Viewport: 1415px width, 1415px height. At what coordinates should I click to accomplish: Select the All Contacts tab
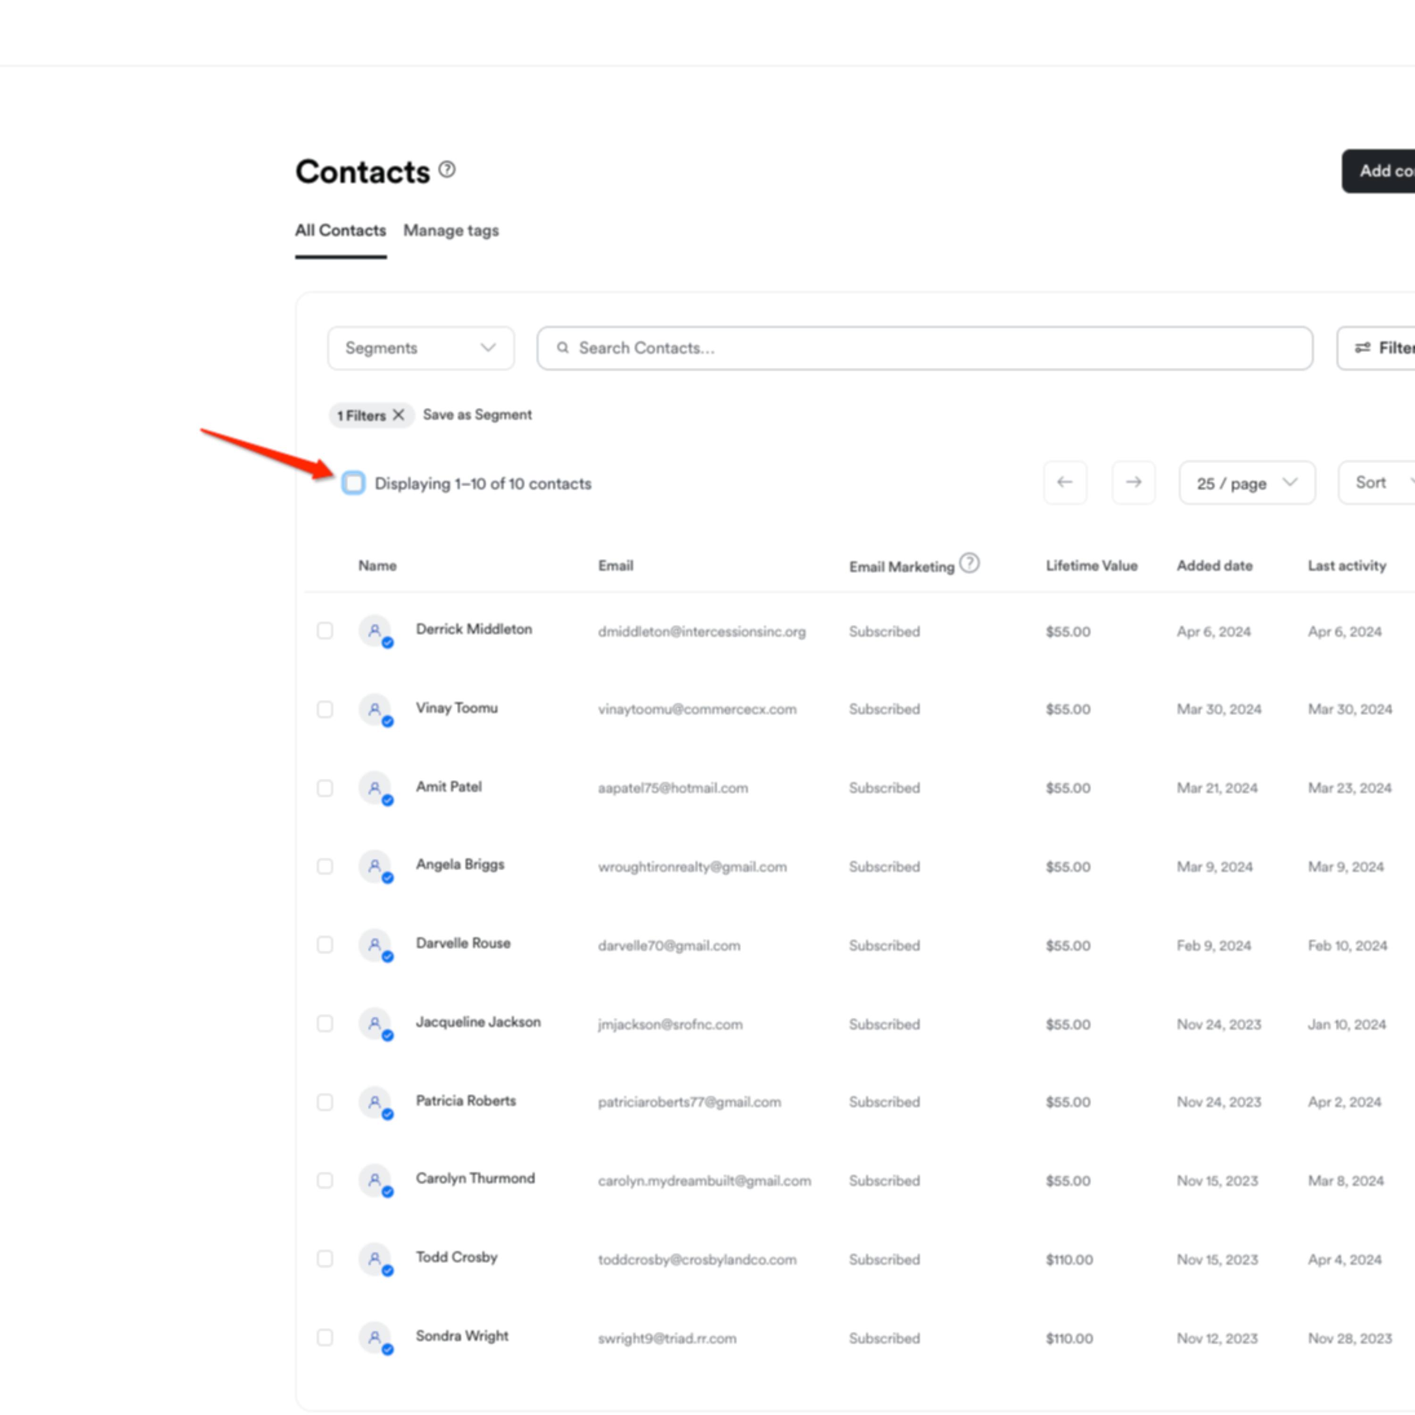341,231
